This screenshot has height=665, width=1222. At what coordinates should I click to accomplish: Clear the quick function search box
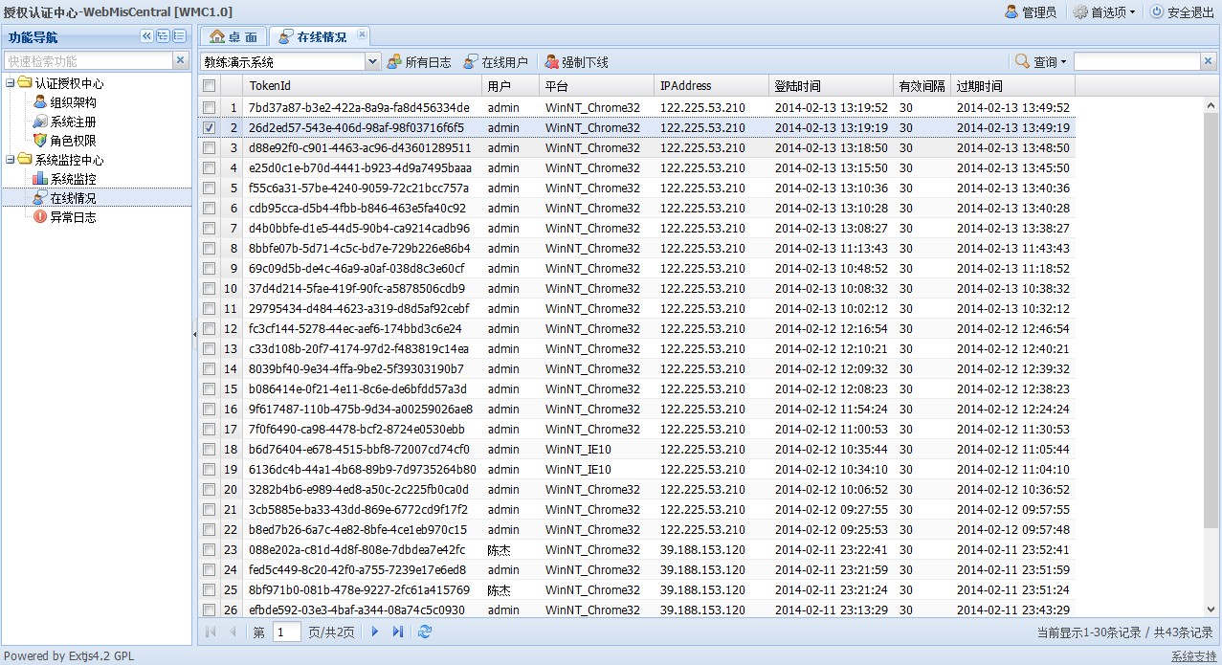coord(180,60)
